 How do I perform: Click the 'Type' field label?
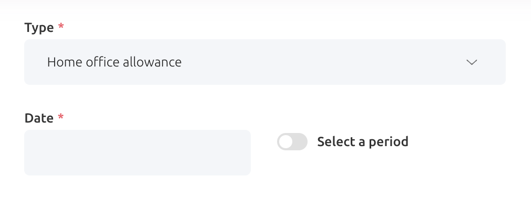[x=39, y=28]
